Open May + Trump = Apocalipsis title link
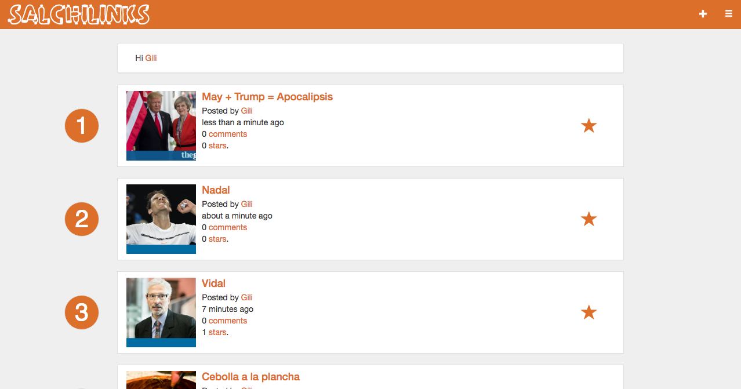Viewport: 741px width, 389px height. (267, 97)
